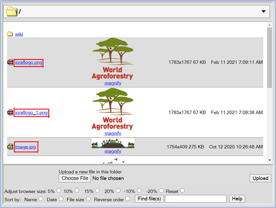
Task: Click '1783x1767 67 KB' in icraflogo.png row
Action: tap(187, 62)
